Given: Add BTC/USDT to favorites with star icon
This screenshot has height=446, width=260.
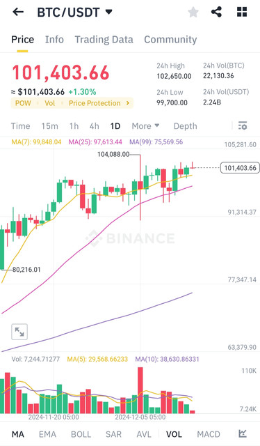Looking at the screenshot, I should (193, 12).
